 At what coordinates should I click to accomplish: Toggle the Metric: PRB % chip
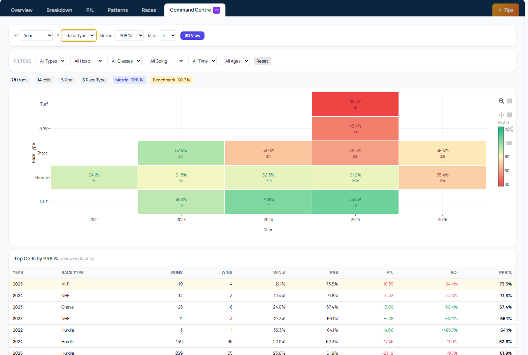[129, 80]
